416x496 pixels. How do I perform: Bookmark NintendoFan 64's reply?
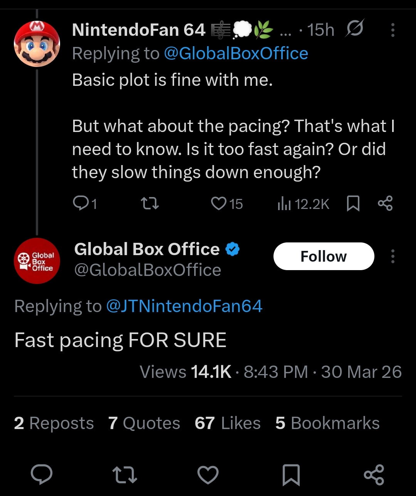tap(353, 203)
